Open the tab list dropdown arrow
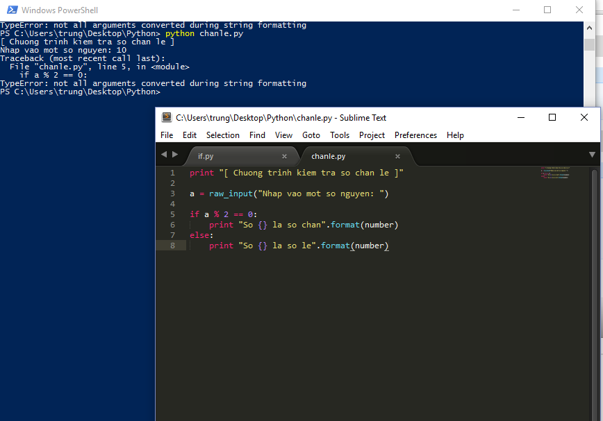 tap(592, 155)
